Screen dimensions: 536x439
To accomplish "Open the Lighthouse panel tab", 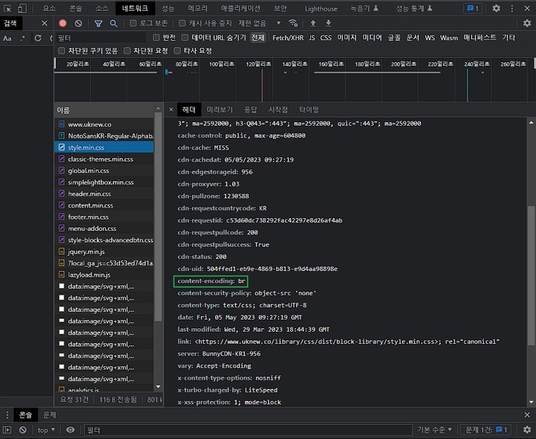I will pyautogui.click(x=321, y=8).
